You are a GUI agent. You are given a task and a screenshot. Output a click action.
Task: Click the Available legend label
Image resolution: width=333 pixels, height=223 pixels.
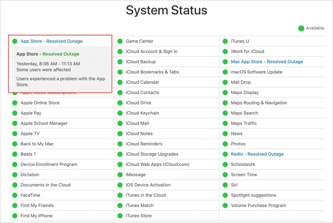(x=315, y=28)
